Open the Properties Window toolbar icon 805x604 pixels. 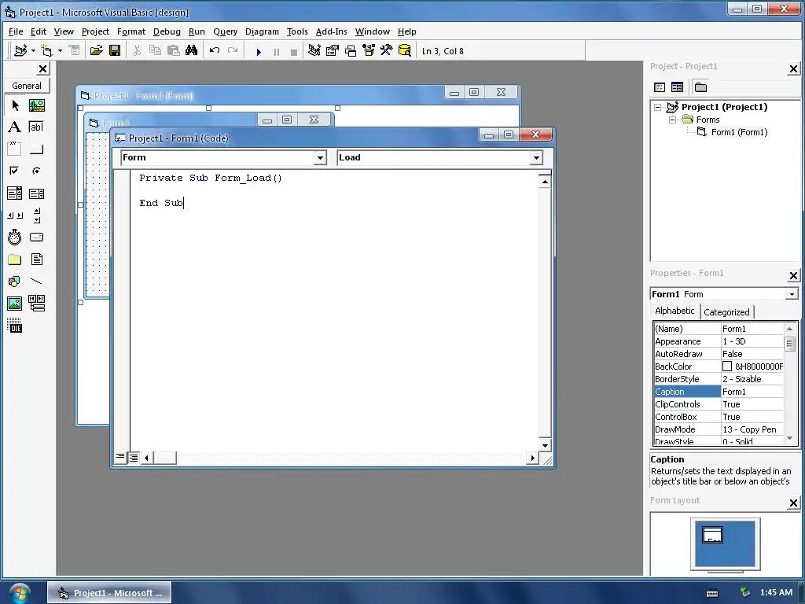(x=333, y=50)
